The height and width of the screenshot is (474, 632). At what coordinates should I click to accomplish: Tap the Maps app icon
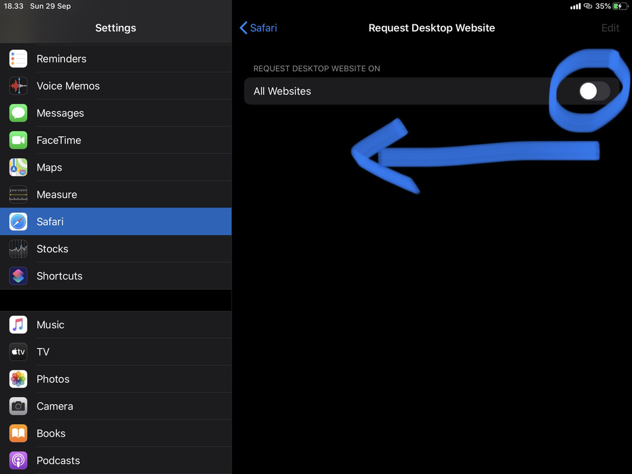click(18, 167)
